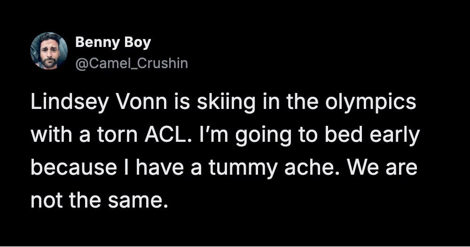The width and height of the screenshot is (470, 247).
Task: Click the word "early" in the tweet
Action: tap(394, 137)
